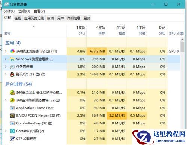Click the 腾讯QQ penguin icon
This screenshot has width=187, height=145.
12,74
